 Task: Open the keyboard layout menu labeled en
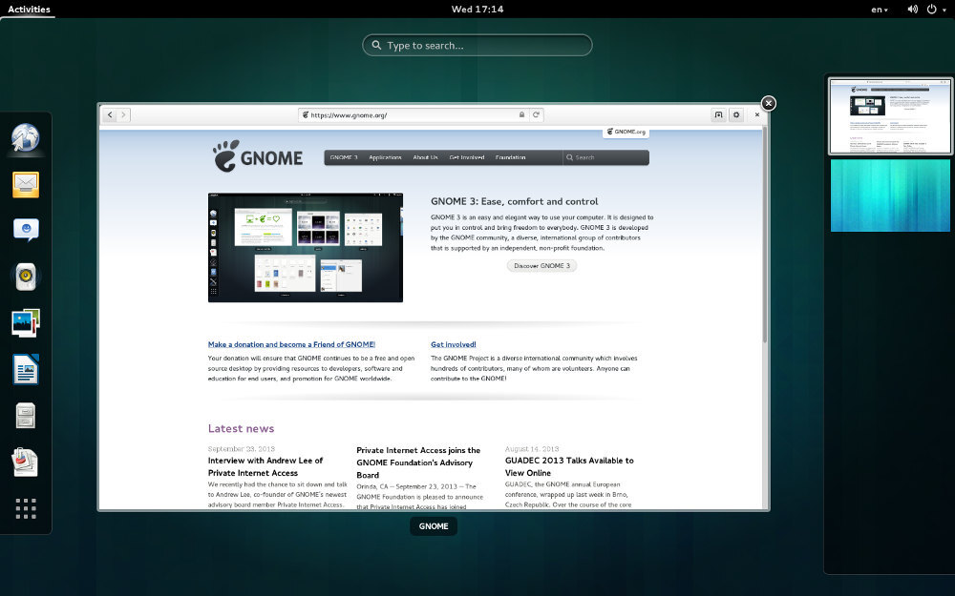click(x=878, y=9)
